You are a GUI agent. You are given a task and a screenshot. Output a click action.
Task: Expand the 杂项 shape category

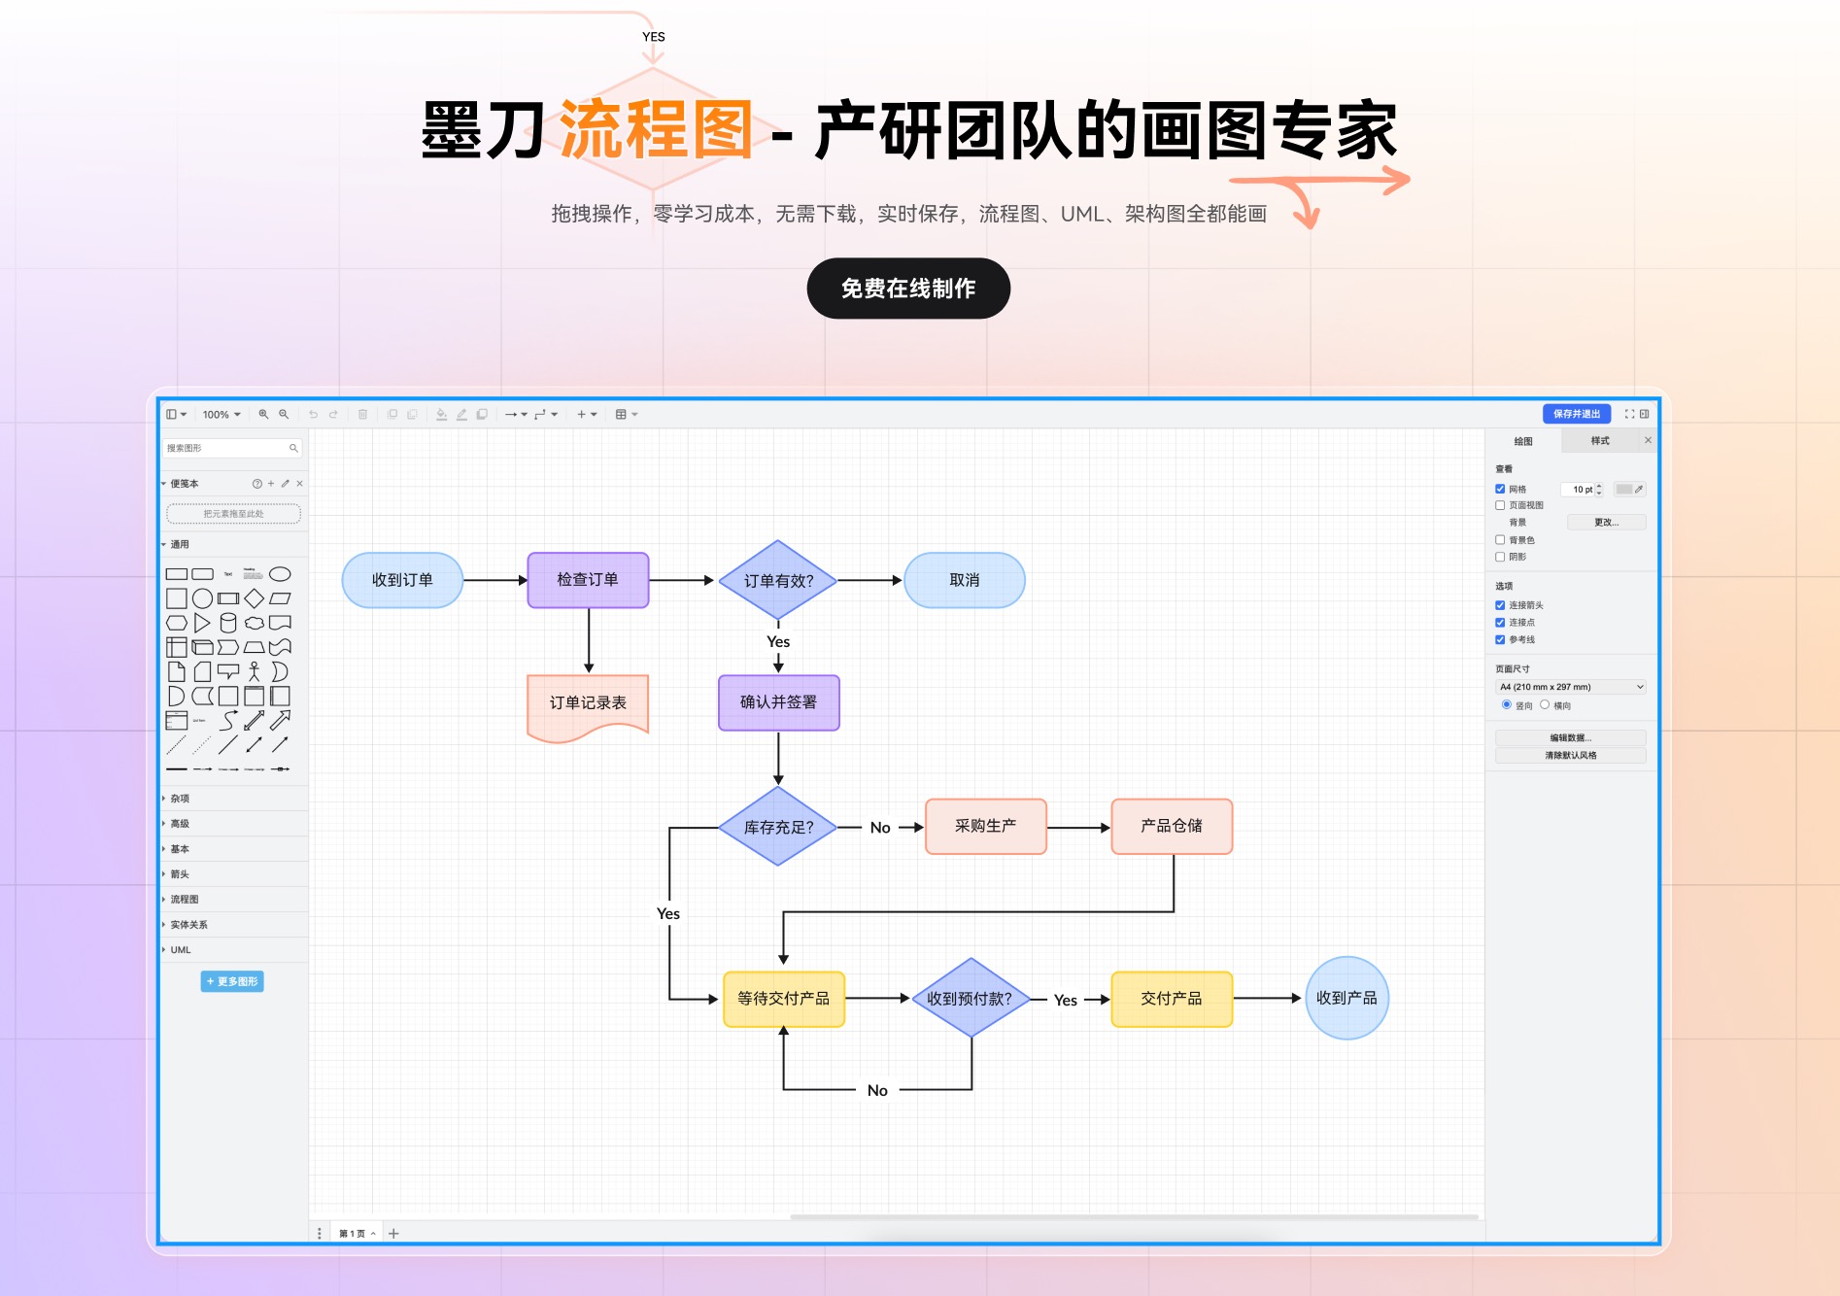234,798
